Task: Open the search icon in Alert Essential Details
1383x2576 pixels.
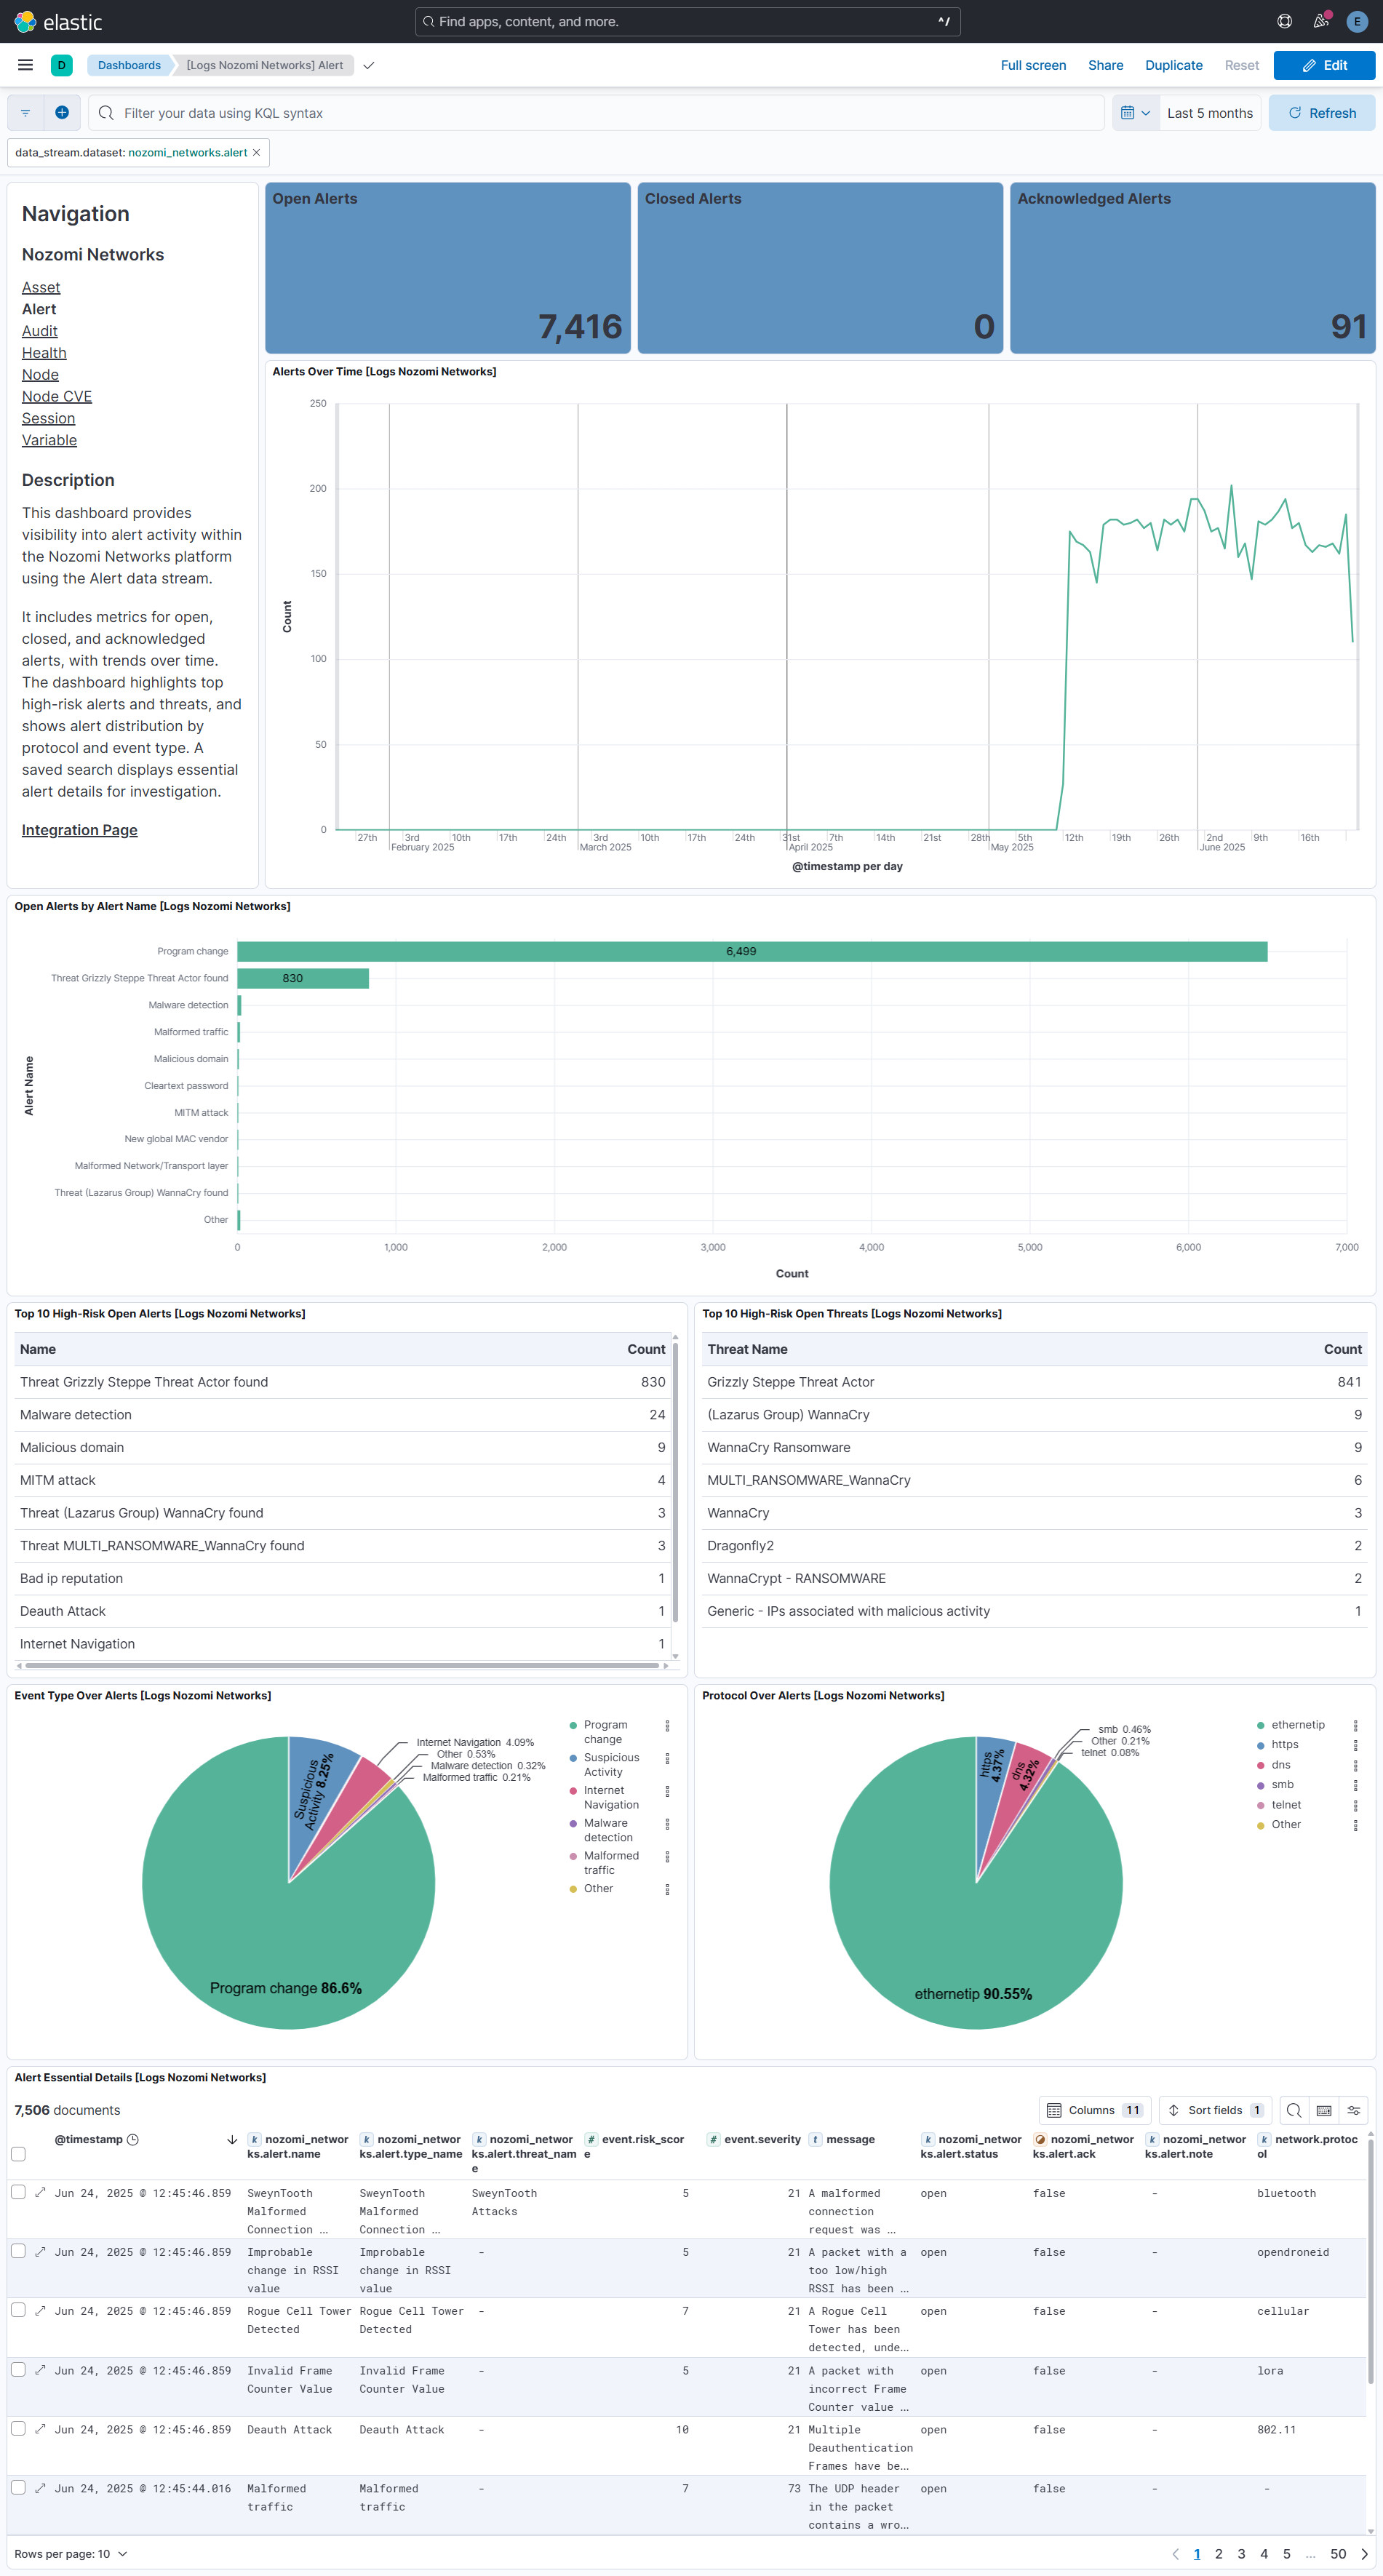Action: 1293,2110
